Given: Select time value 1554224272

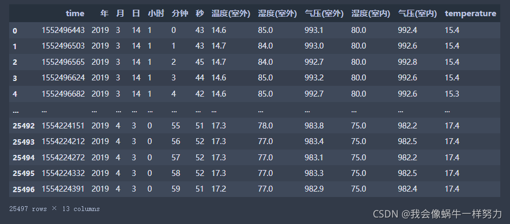Looking at the screenshot, I should pyautogui.click(x=63, y=158).
